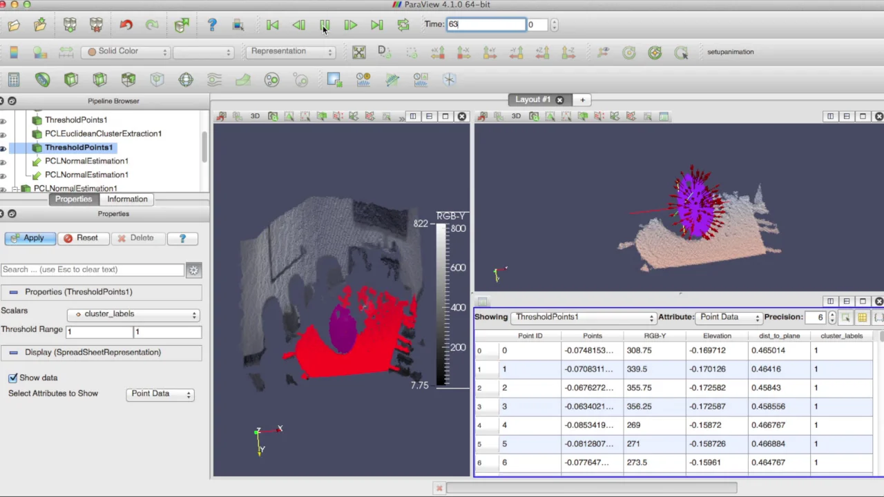Open the Showing ThresholdPoints1 dropdown
This screenshot has height=497, width=884.
[584, 318]
